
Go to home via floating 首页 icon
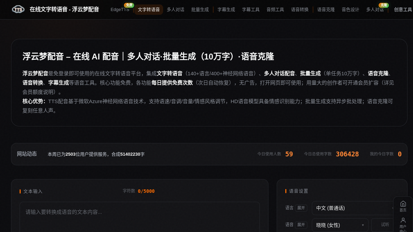(403, 206)
